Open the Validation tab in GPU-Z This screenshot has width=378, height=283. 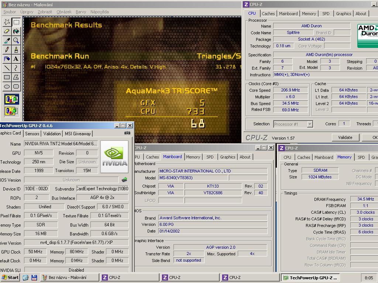tap(52, 133)
